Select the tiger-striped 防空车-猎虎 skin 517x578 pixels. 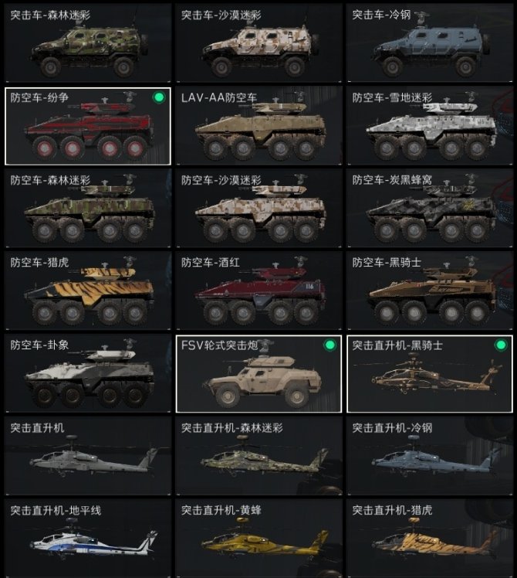[x=88, y=291]
